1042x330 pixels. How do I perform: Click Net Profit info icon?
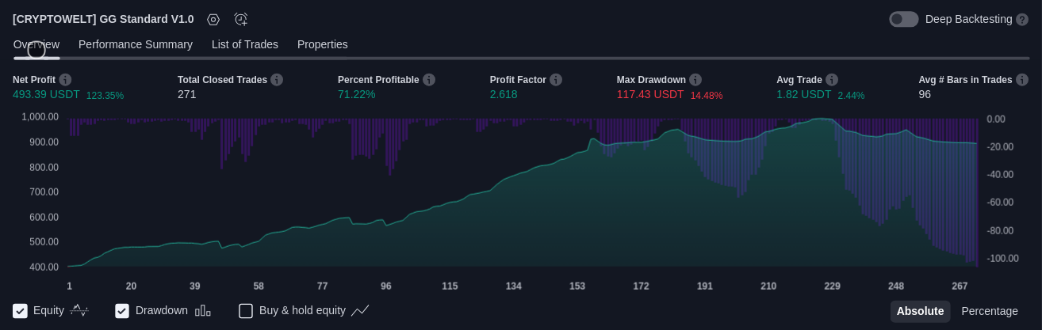[65, 80]
